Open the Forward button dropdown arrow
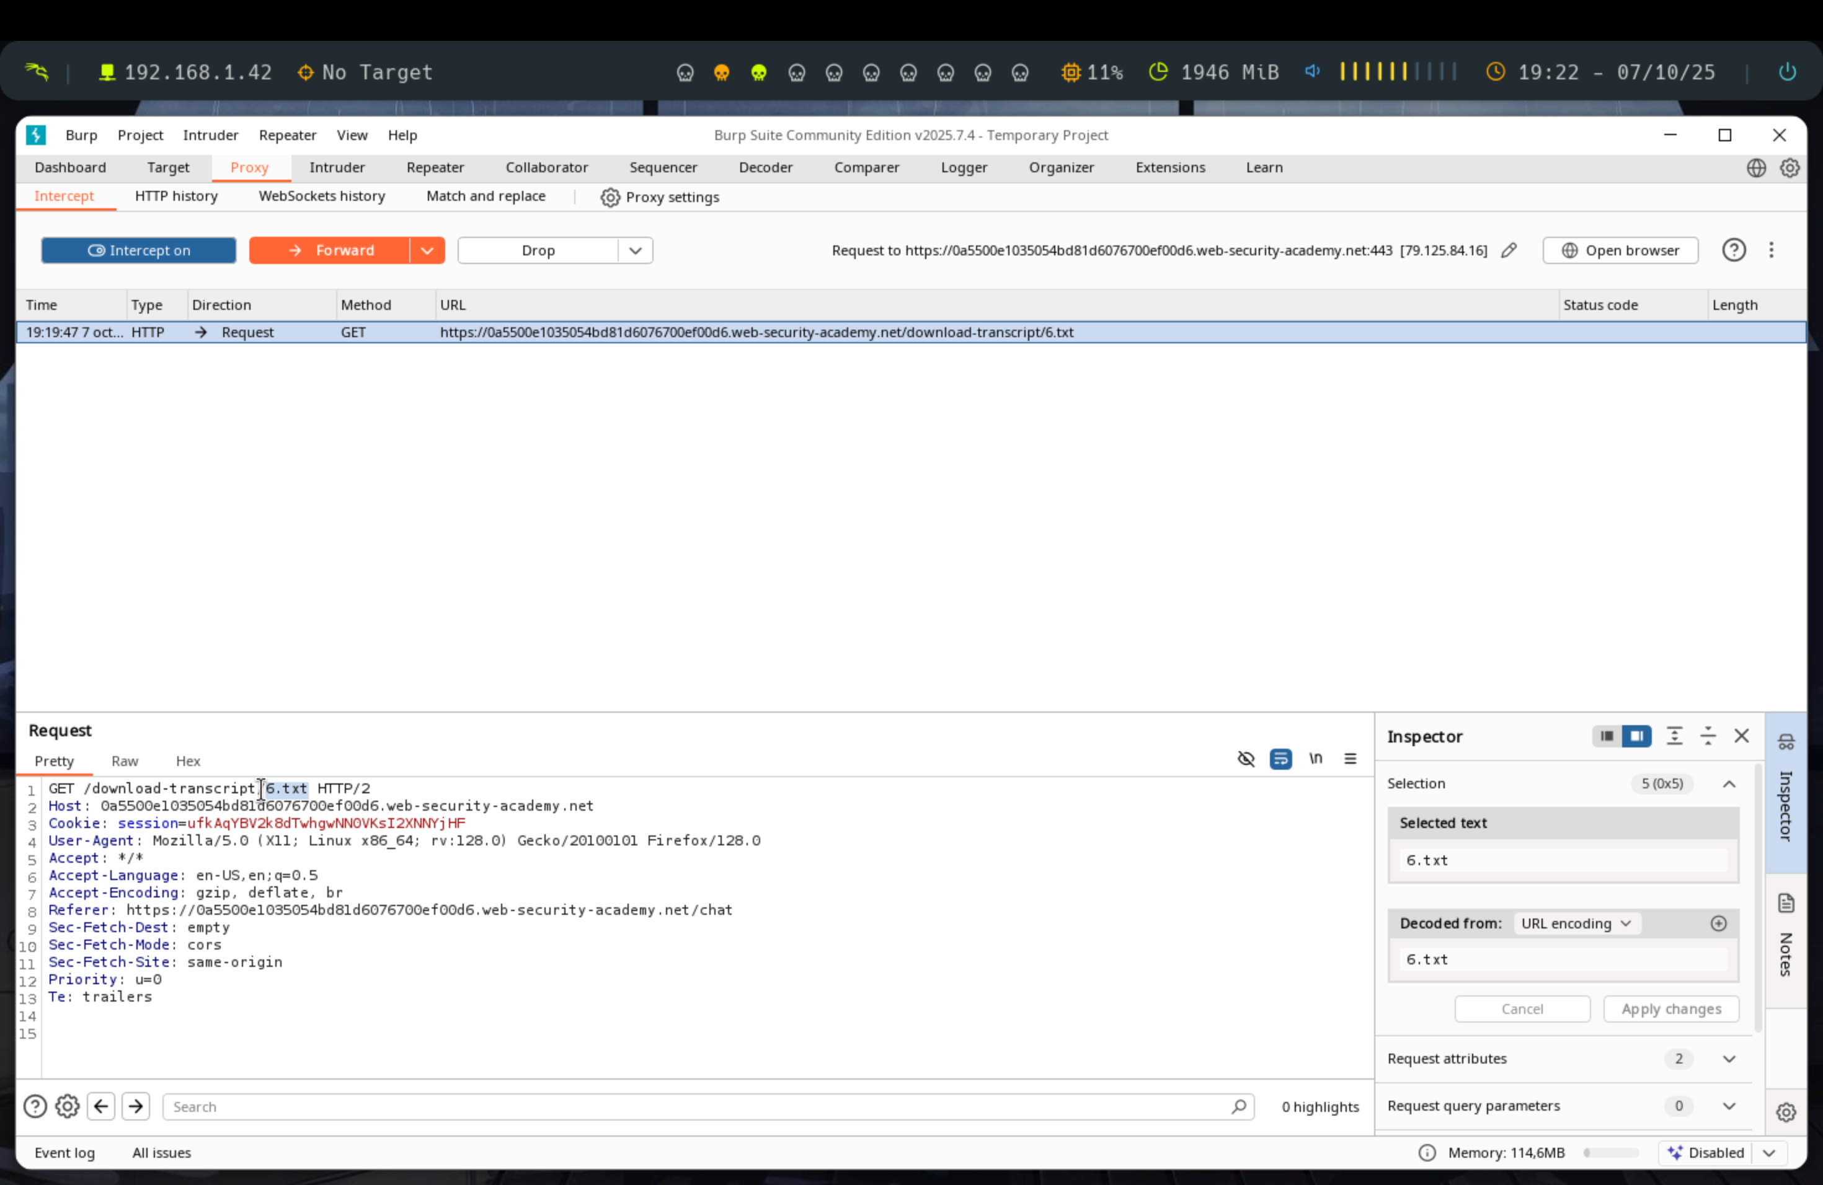Screen dimensions: 1823x1185 427,250
